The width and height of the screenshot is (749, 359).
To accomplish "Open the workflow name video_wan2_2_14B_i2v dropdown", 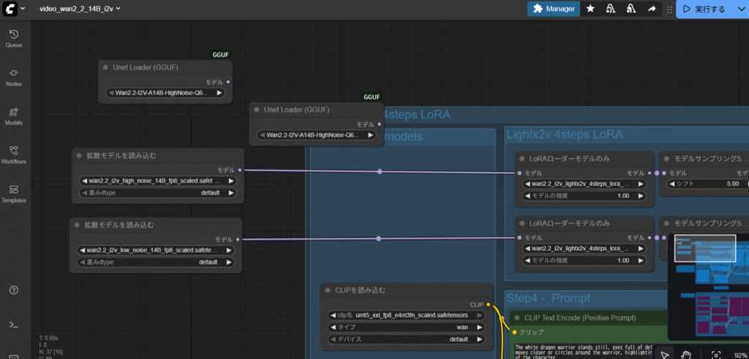I will pos(80,9).
